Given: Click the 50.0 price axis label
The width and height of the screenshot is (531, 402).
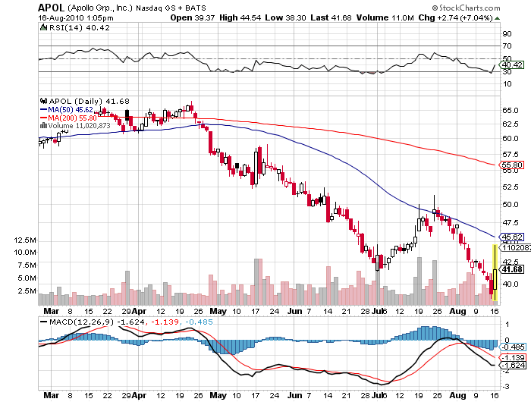Looking at the screenshot, I should pos(510,204).
